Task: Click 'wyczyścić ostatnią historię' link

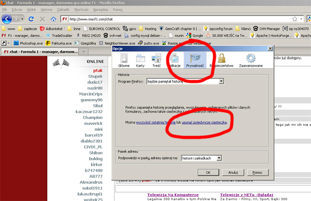Action: click(x=155, y=122)
